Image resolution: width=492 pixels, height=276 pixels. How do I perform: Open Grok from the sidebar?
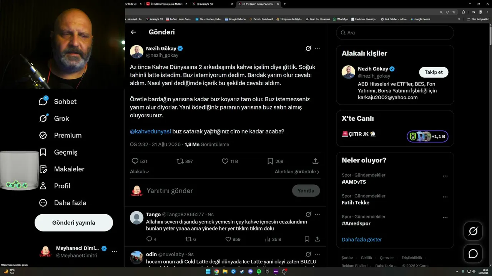pos(54,118)
